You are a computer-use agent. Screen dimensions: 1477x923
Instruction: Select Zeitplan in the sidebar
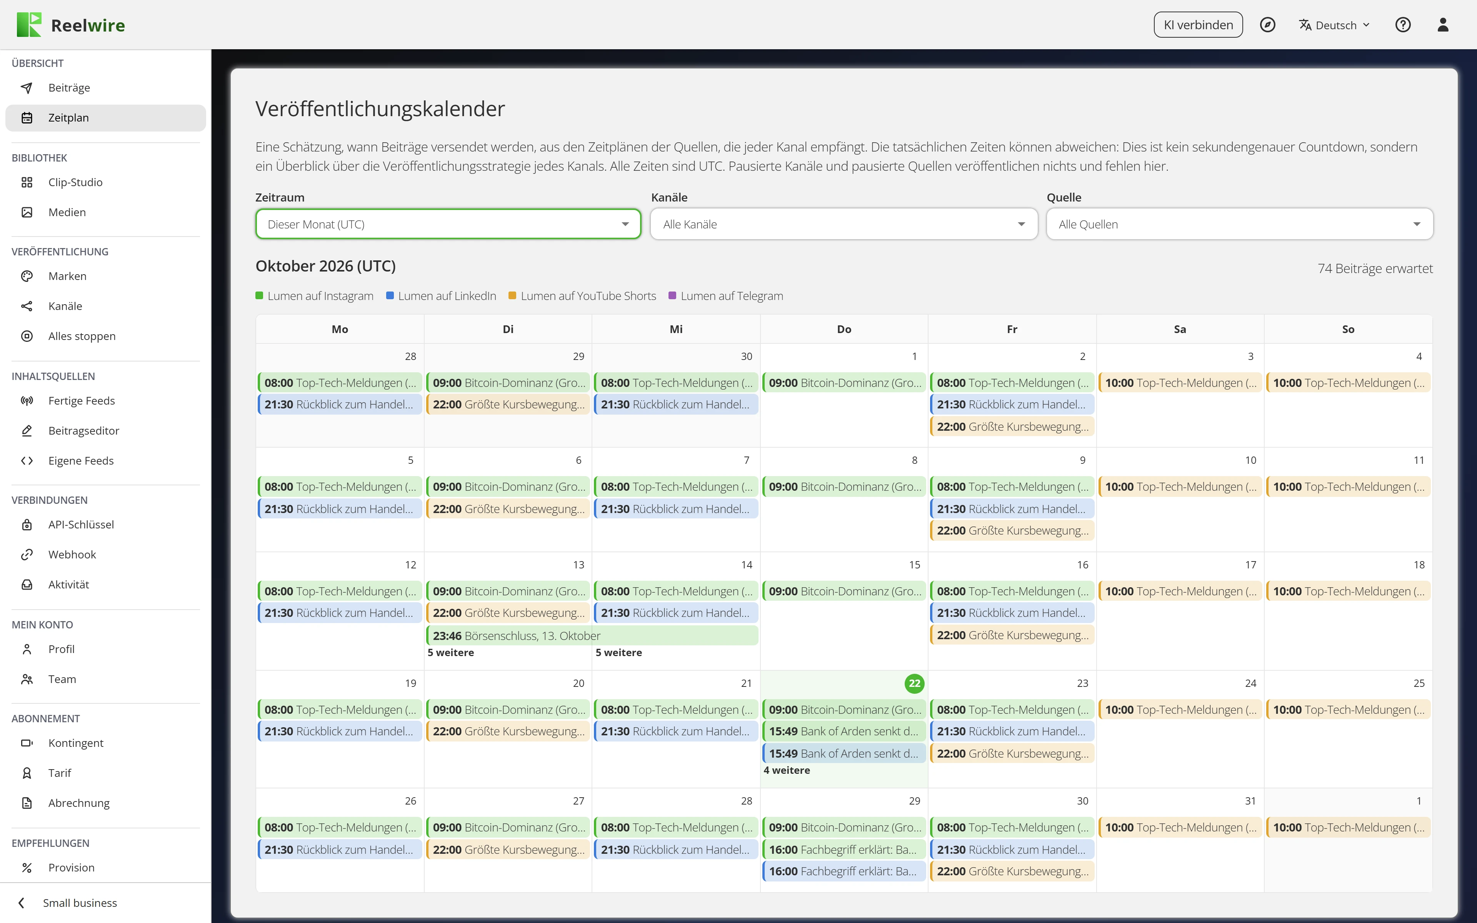(x=106, y=117)
